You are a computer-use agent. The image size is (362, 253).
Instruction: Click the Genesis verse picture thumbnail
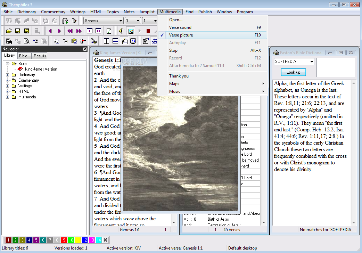pos(181,139)
